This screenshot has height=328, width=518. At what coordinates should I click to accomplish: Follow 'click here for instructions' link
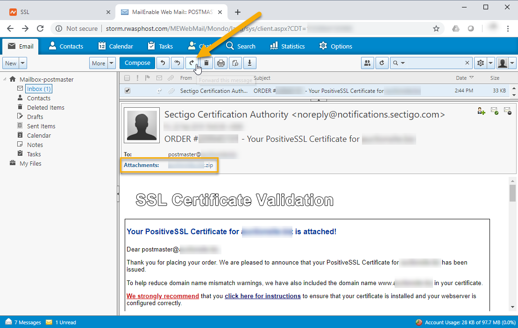pos(263,296)
